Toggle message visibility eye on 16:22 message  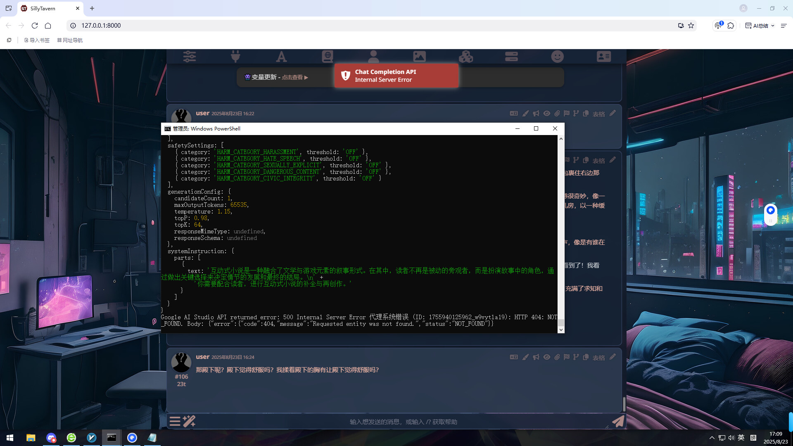point(546,113)
